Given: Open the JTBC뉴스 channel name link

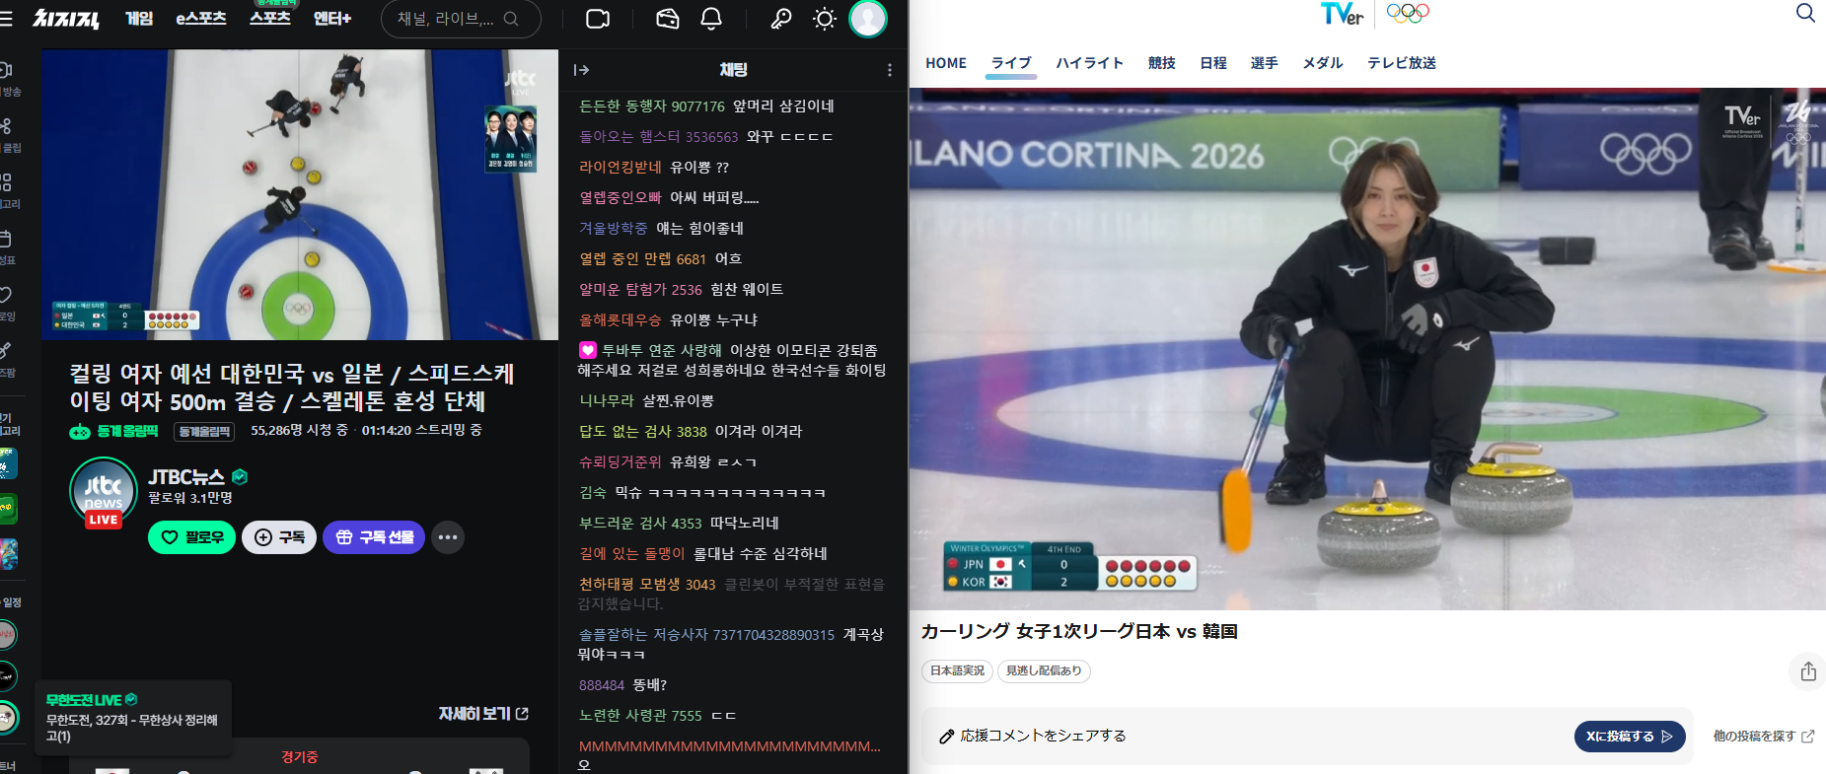Looking at the screenshot, I should pos(186,477).
